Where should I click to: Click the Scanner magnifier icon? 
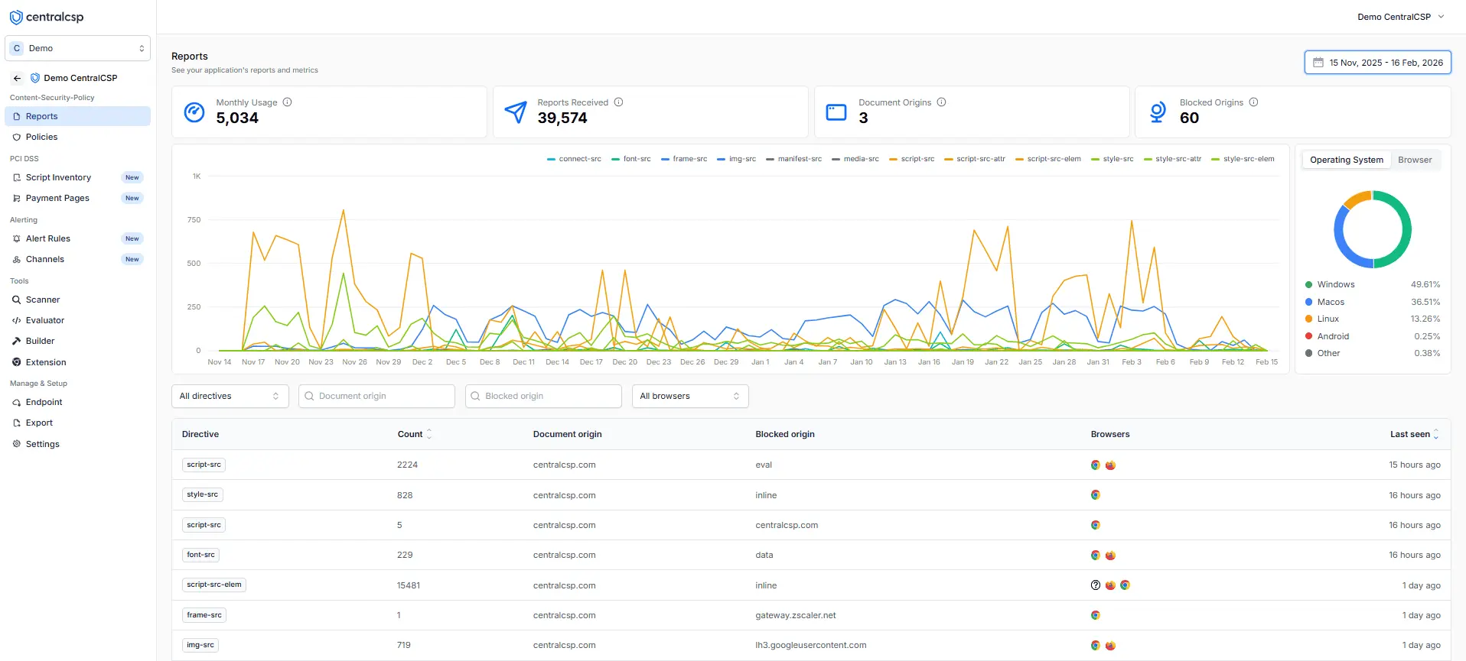click(17, 300)
